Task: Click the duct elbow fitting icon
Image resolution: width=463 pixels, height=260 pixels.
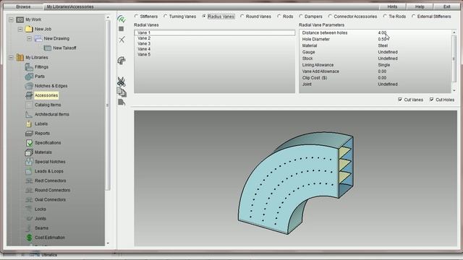Action: (x=122, y=61)
